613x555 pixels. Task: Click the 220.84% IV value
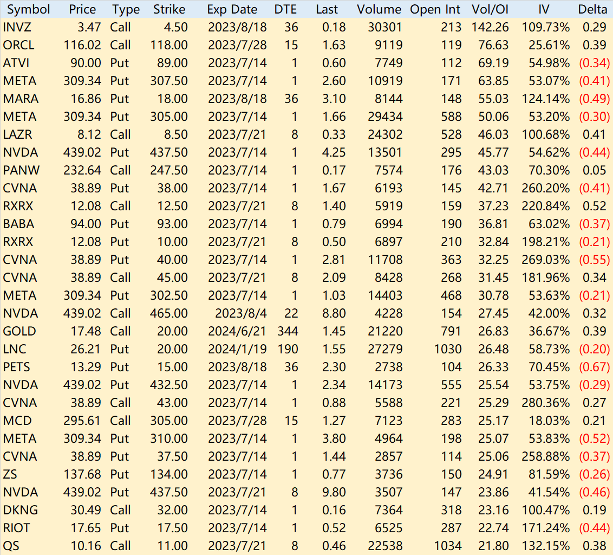pos(546,206)
